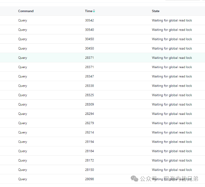205x187 pixels.
Task: Click the State column header
Action: point(156,11)
